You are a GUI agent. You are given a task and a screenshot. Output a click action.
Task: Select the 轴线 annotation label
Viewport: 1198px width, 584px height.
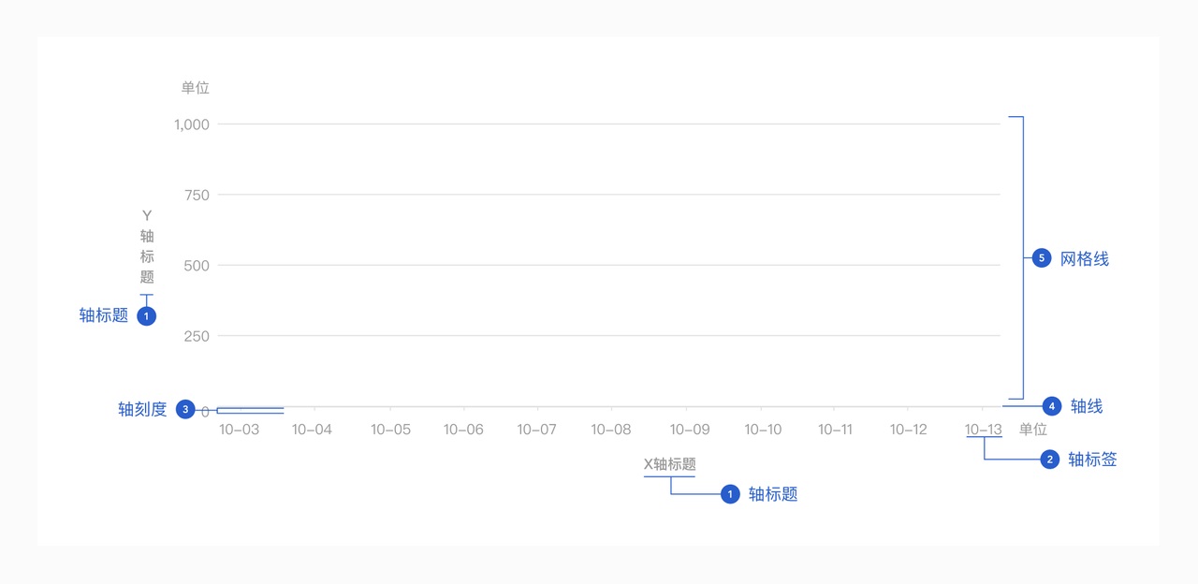1087,406
